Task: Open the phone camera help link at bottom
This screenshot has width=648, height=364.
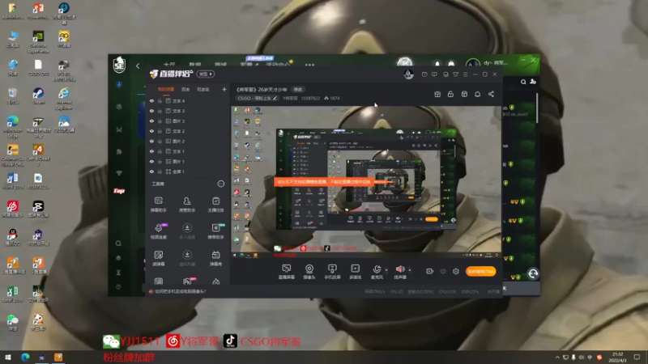Action: (x=180, y=291)
